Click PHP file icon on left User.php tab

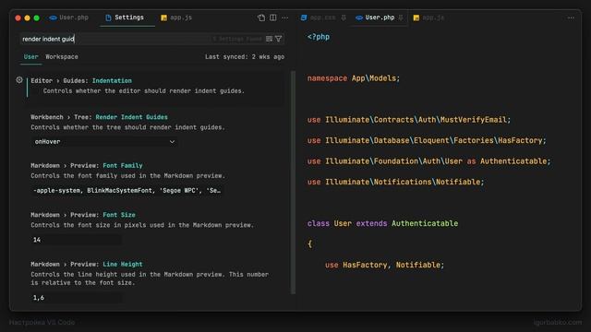pos(54,18)
